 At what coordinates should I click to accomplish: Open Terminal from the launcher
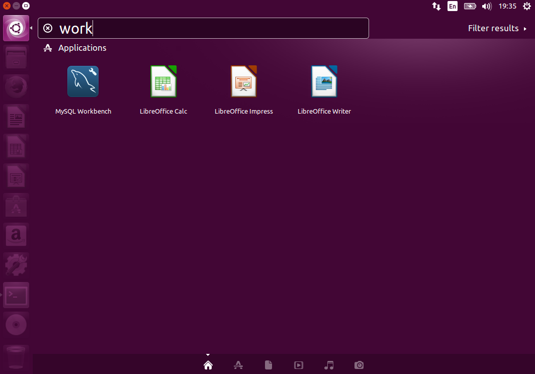point(16,295)
